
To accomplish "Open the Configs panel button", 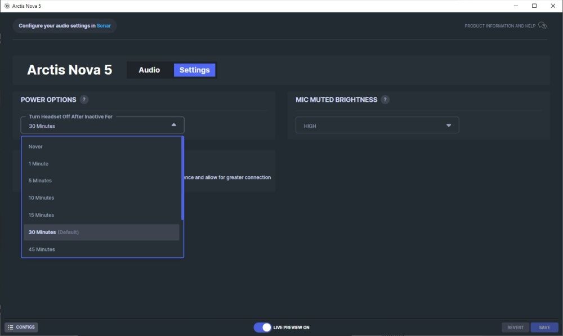I will pos(21,327).
